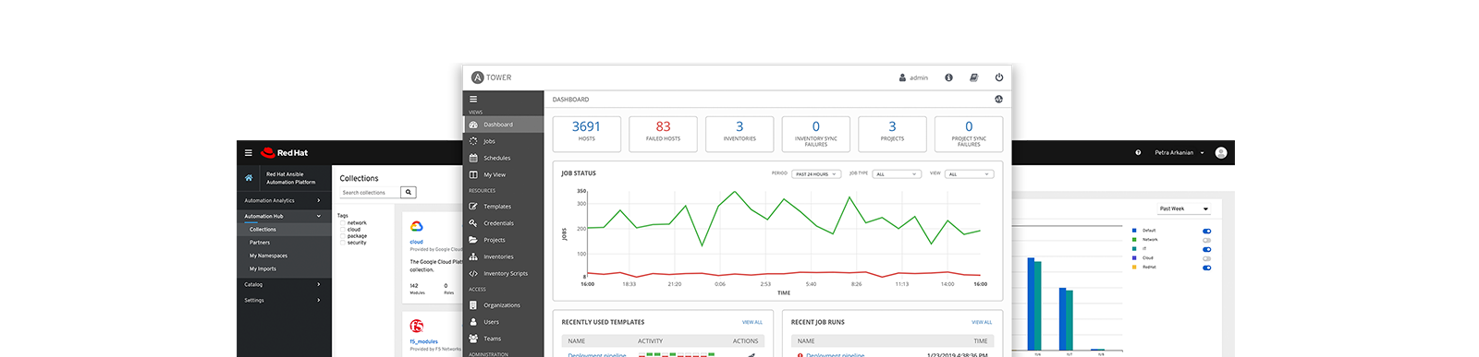This screenshot has height=357, width=1479.
Task: Click the Google Cloud collection logo
Action: click(x=417, y=226)
